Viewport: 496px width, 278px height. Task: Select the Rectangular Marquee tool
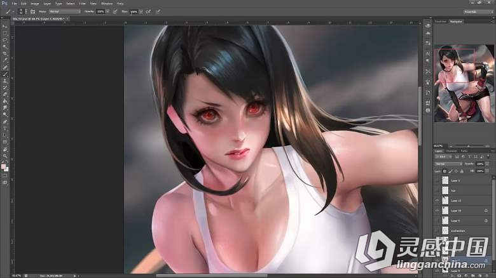tap(4, 33)
